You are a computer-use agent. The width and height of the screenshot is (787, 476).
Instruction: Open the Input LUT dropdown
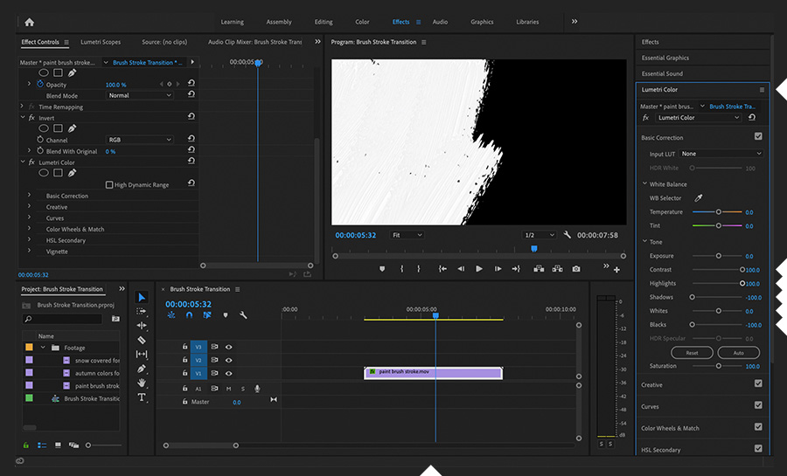pos(721,154)
